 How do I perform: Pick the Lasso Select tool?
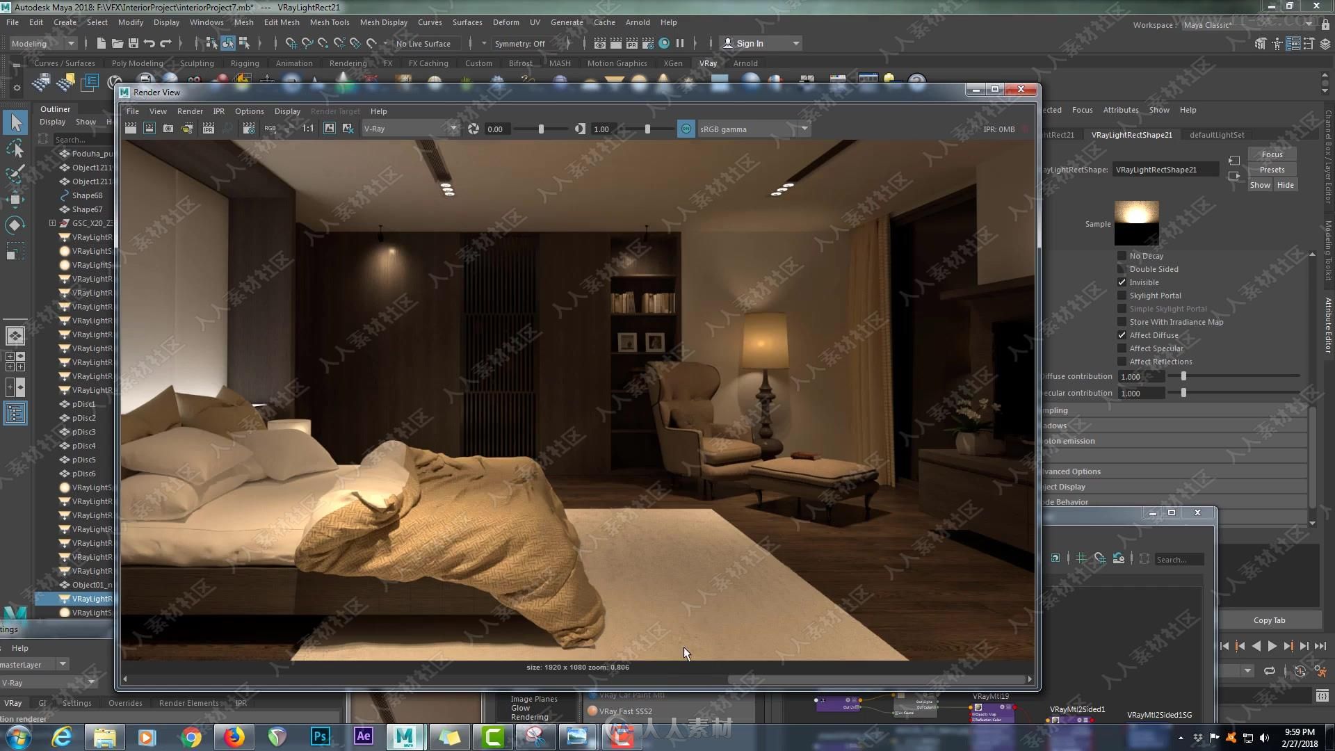[16, 148]
